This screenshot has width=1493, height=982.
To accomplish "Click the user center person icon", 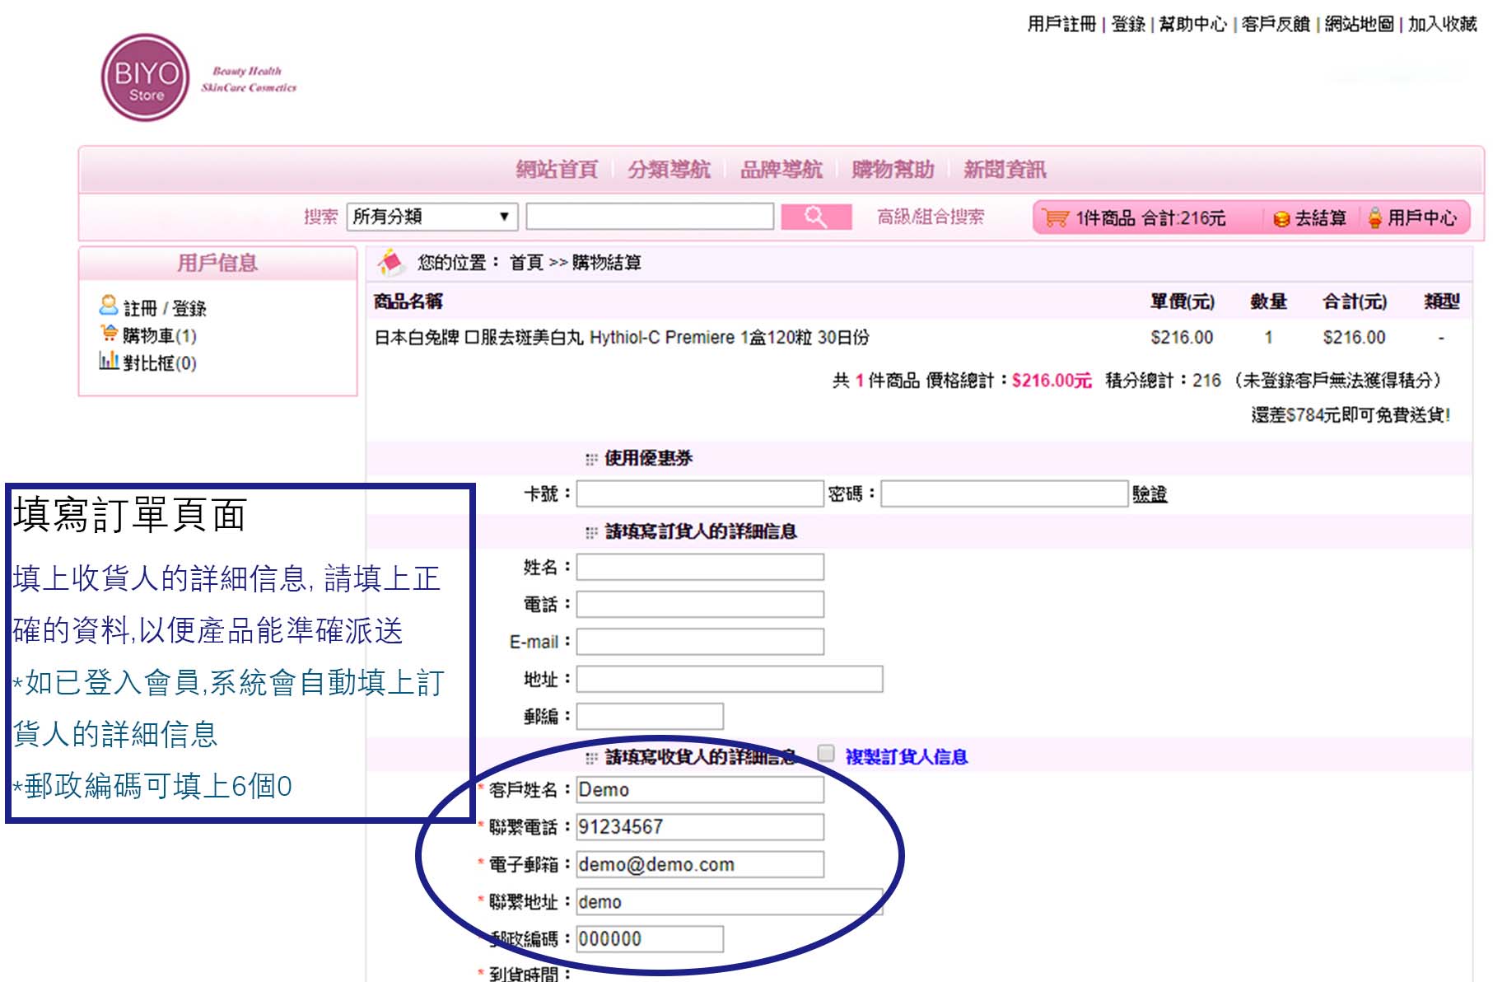I will [x=1374, y=217].
